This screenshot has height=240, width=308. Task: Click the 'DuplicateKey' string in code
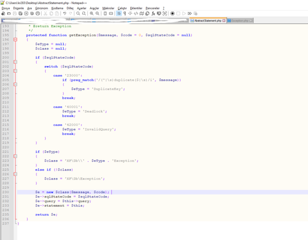[x=107, y=89]
